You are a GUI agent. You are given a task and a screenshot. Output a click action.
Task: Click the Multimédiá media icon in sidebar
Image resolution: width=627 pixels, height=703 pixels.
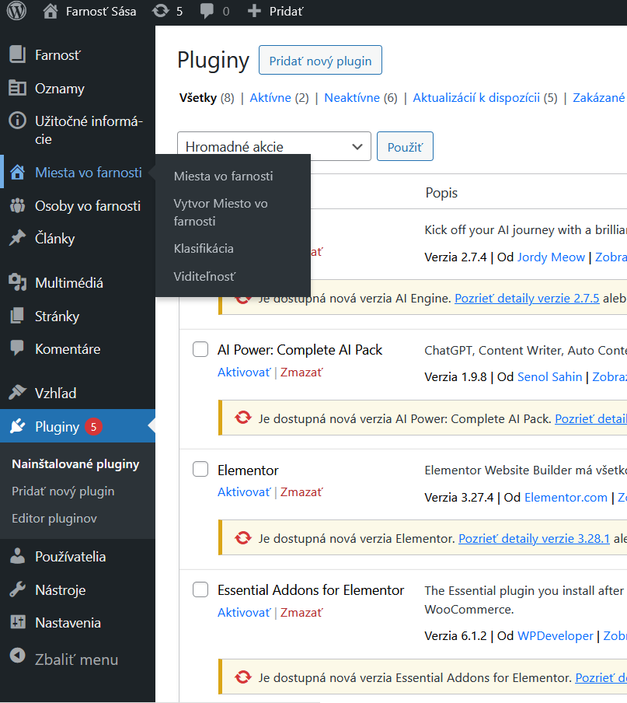point(17,282)
